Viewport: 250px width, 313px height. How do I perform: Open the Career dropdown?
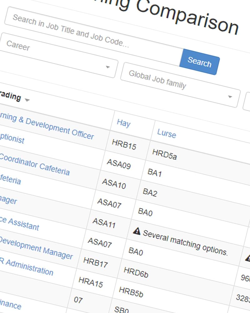pyautogui.click(x=58, y=55)
